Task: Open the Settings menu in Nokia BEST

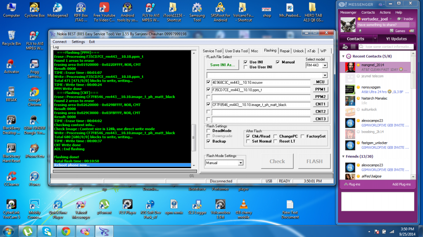Action: click(78, 42)
